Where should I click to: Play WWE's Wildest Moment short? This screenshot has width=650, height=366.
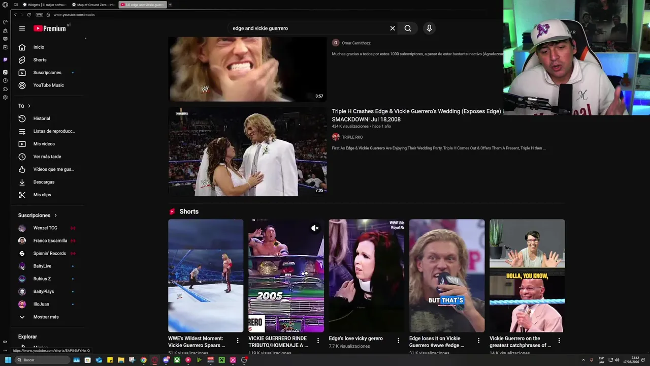pyautogui.click(x=206, y=276)
